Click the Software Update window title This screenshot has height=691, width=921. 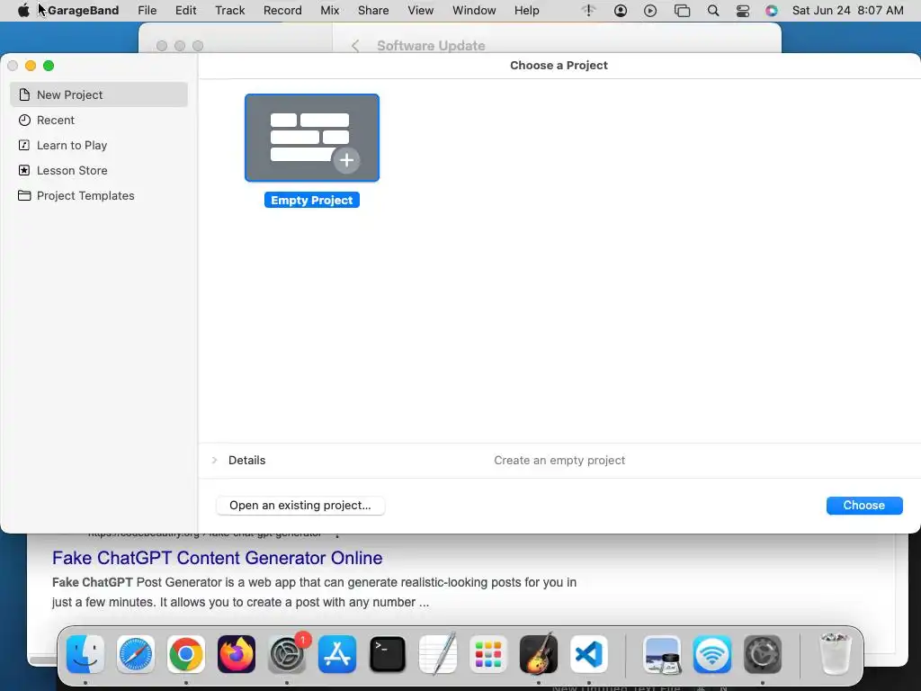coord(431,46)
